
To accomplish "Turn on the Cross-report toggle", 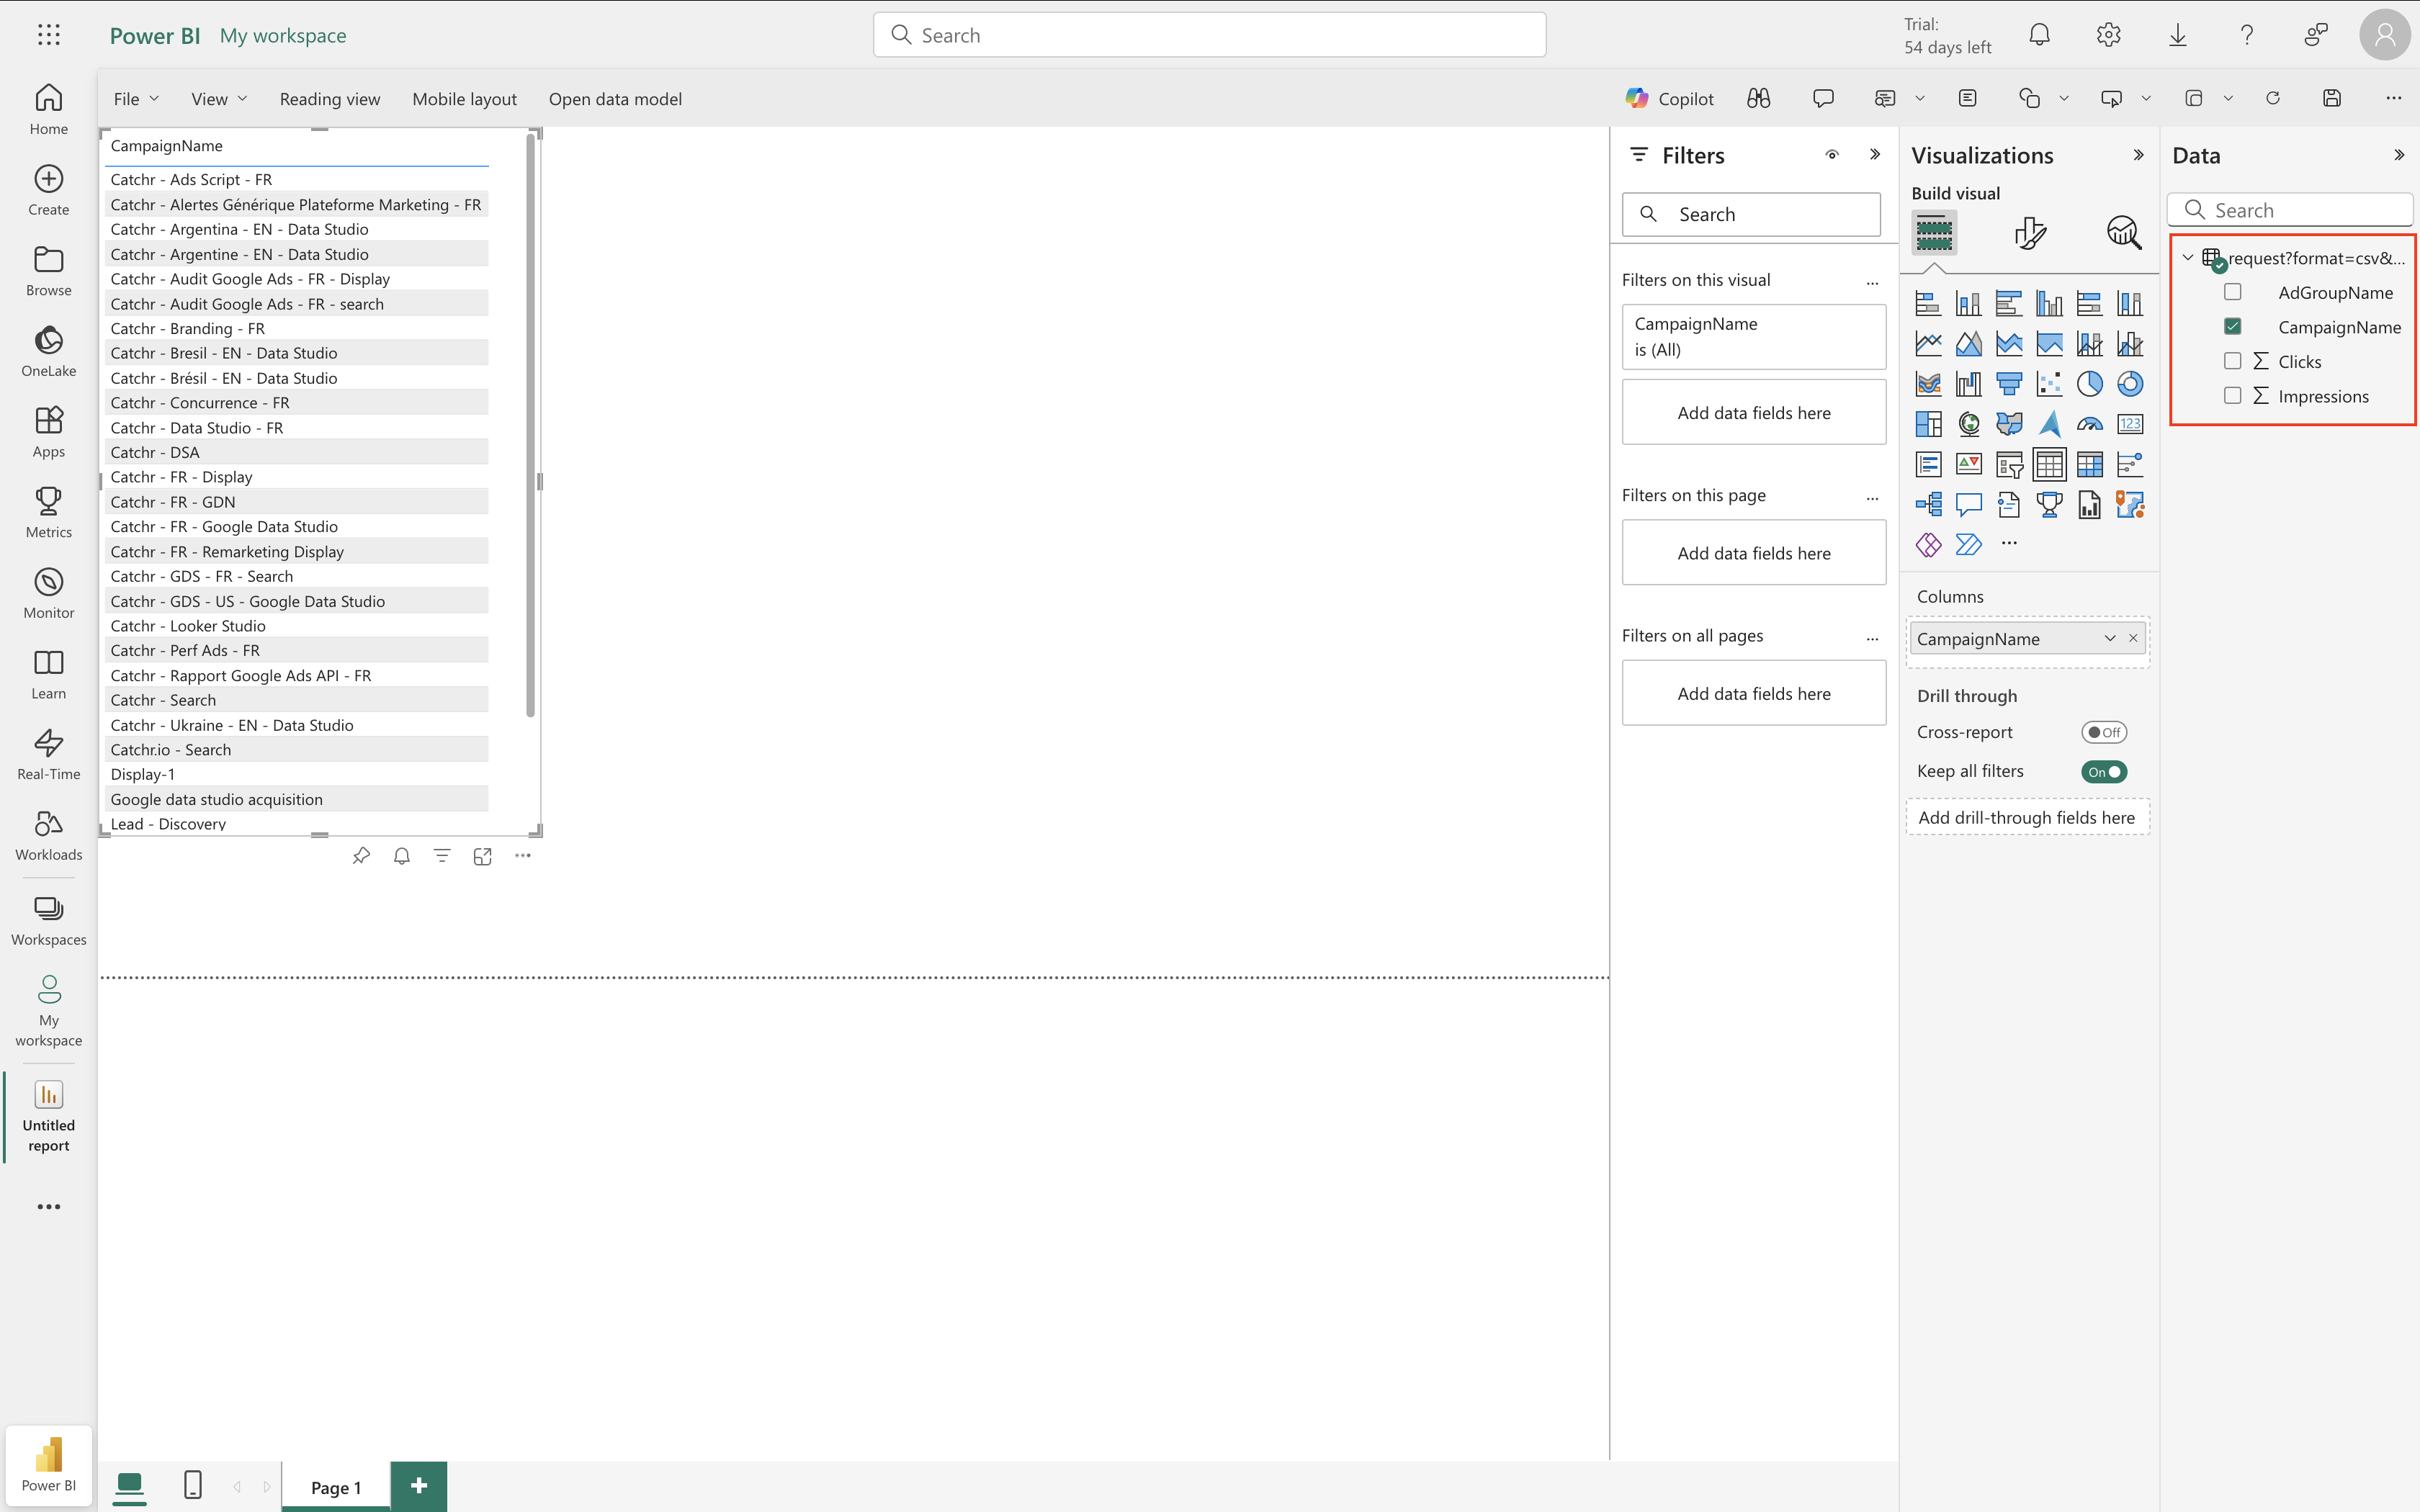I will tap(2103, 732).
